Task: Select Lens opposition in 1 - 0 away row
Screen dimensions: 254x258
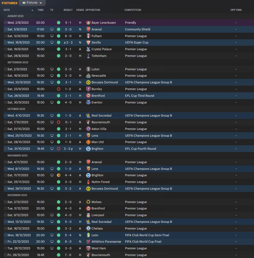Action: (95, 169)
